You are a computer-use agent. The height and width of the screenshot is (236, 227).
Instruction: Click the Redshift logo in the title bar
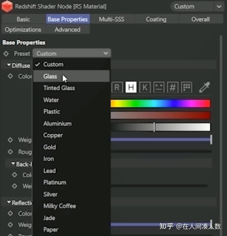(x=7, y=6)
